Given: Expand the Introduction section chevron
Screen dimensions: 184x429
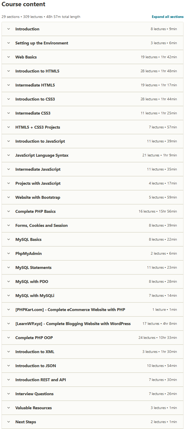Looking at the screenshot, I should tap(9, 29).
